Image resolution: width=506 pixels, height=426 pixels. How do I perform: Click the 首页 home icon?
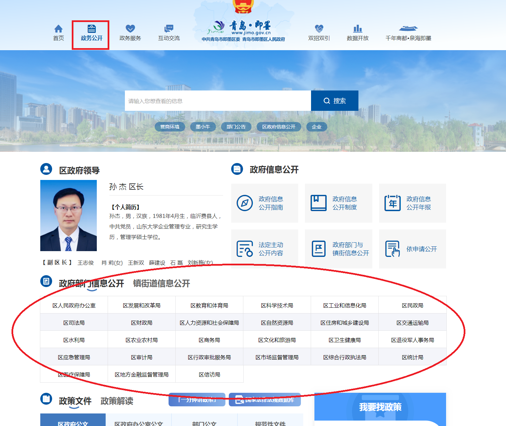(x=59, y=29)
